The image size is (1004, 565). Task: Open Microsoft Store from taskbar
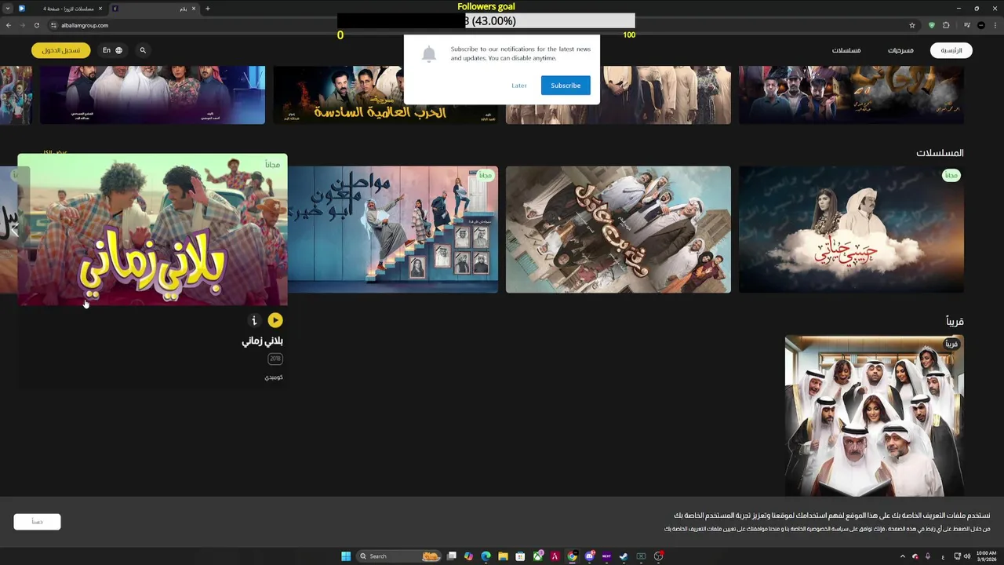click(x=520, y=556)
